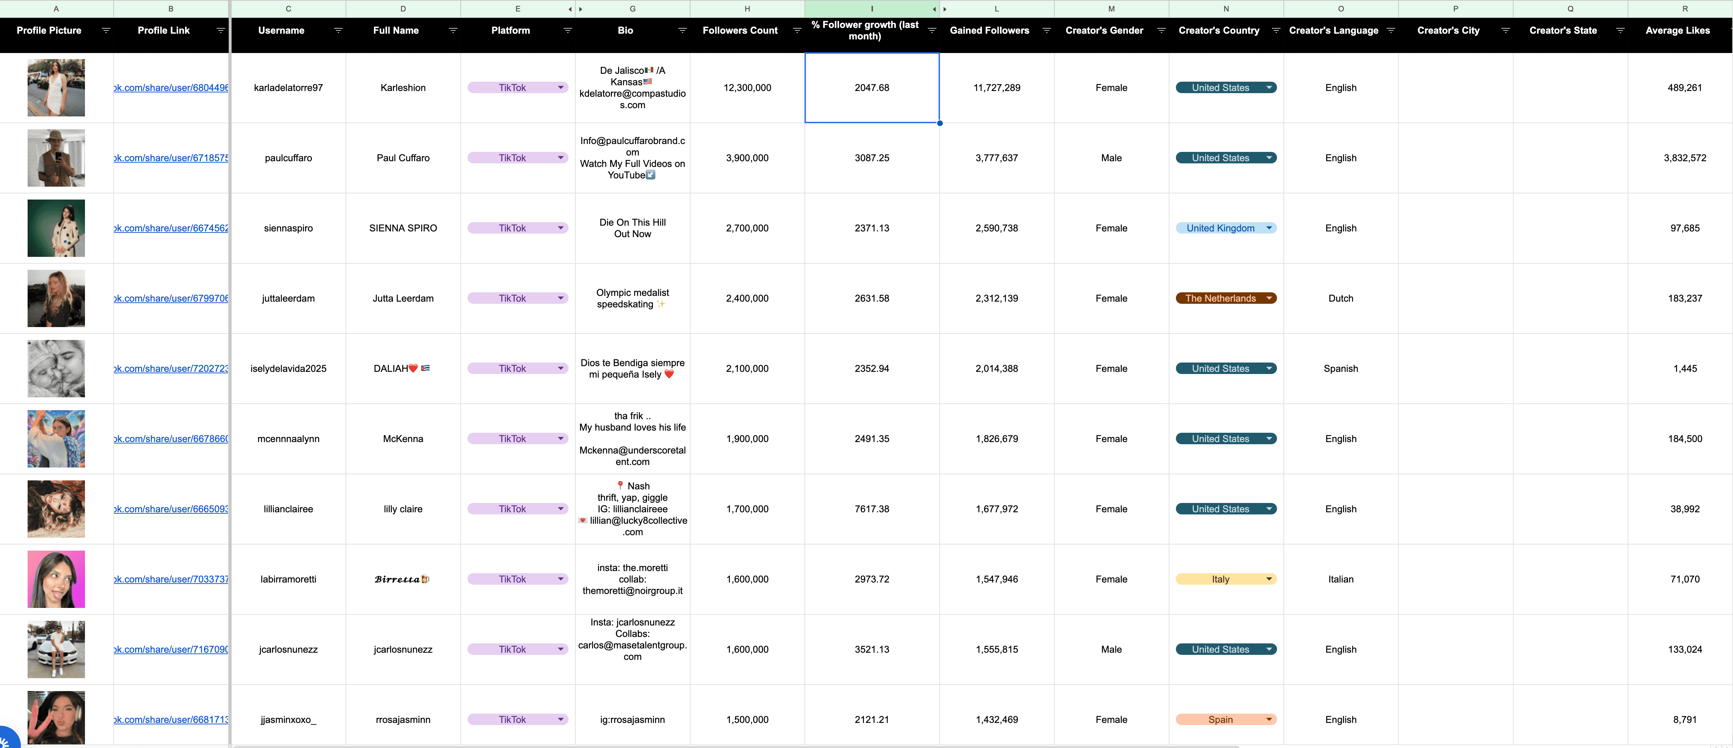Select the 7617.38 follower growth cell
Viewport: 1733px width, 748px height.
[871, 509]
